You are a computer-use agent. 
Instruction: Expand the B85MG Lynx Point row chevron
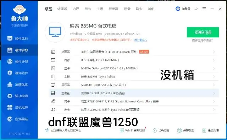pos(214,77)
